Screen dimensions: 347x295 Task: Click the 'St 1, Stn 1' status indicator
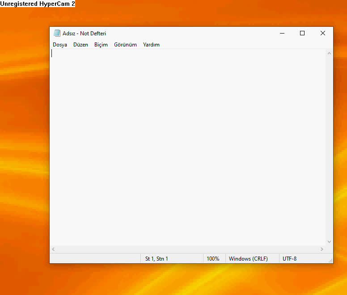[x=157, y=259]
